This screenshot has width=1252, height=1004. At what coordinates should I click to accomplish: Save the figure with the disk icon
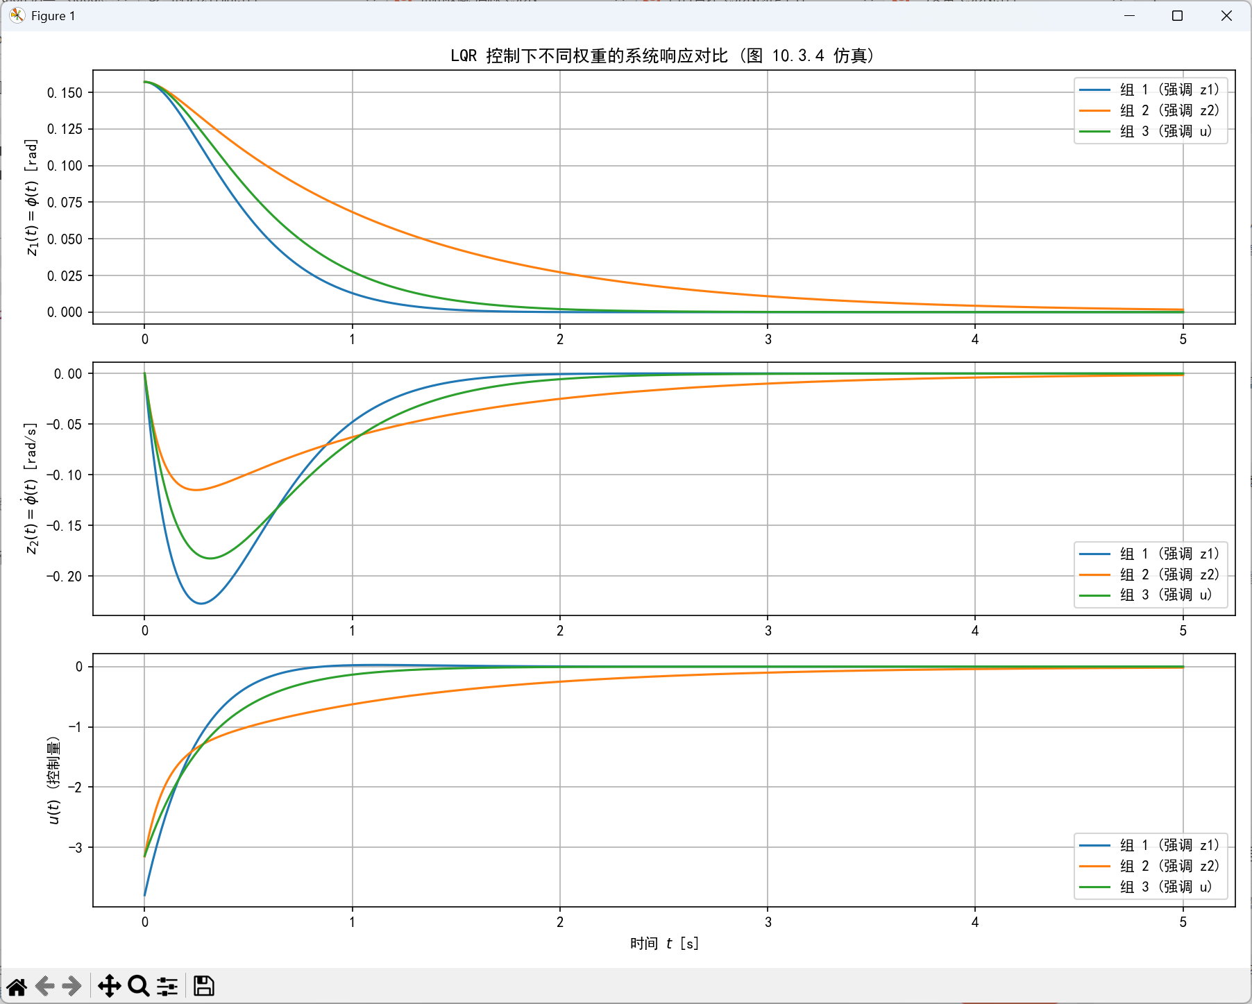[203, 986]
